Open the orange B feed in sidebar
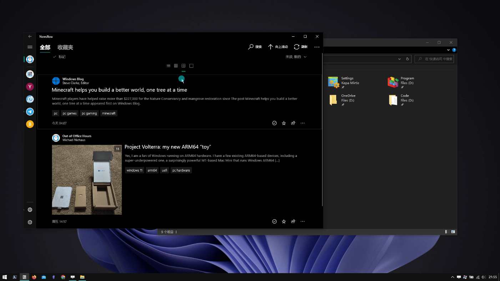The image size is (500, 281). [x=30, y=124]
